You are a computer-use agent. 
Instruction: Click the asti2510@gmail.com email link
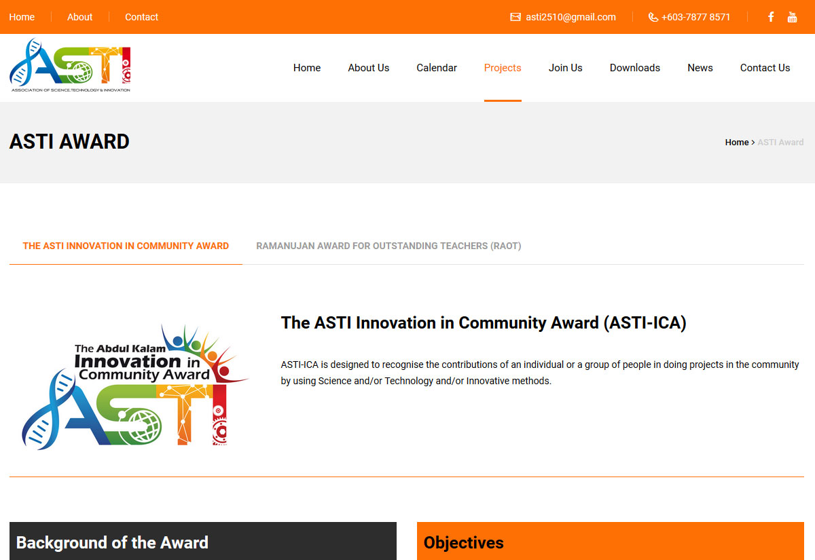tap(570, 17)
